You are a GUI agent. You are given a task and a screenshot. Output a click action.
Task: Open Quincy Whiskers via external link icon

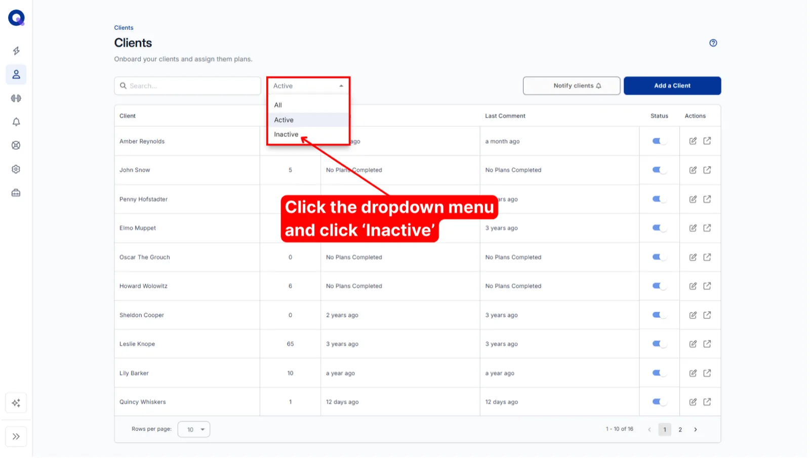tap(707, 402)
